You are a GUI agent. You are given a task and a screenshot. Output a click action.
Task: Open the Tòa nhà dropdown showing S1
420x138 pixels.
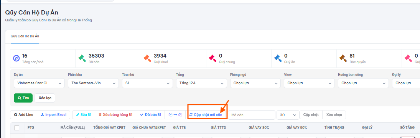(x=147, y=83)
